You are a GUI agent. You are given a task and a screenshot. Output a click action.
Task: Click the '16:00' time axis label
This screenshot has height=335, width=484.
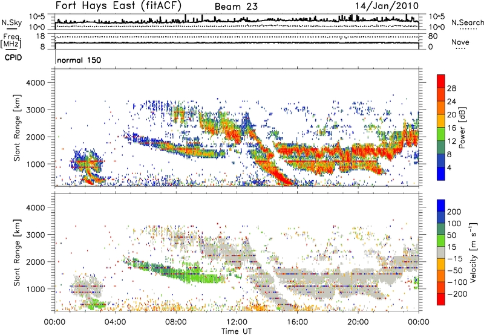click(297, 322)
